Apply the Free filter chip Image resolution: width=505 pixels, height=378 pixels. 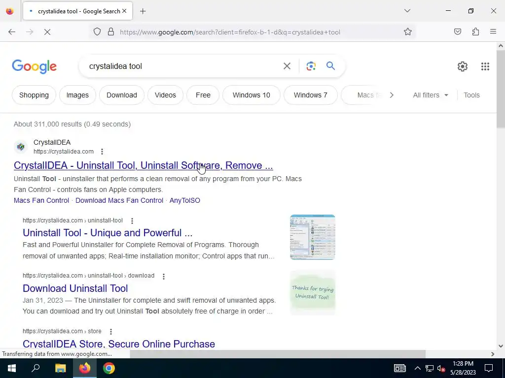203,95
